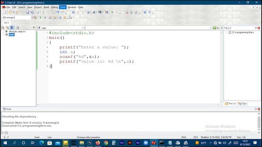Open the highlighted Tools menu

click(63, 7)
